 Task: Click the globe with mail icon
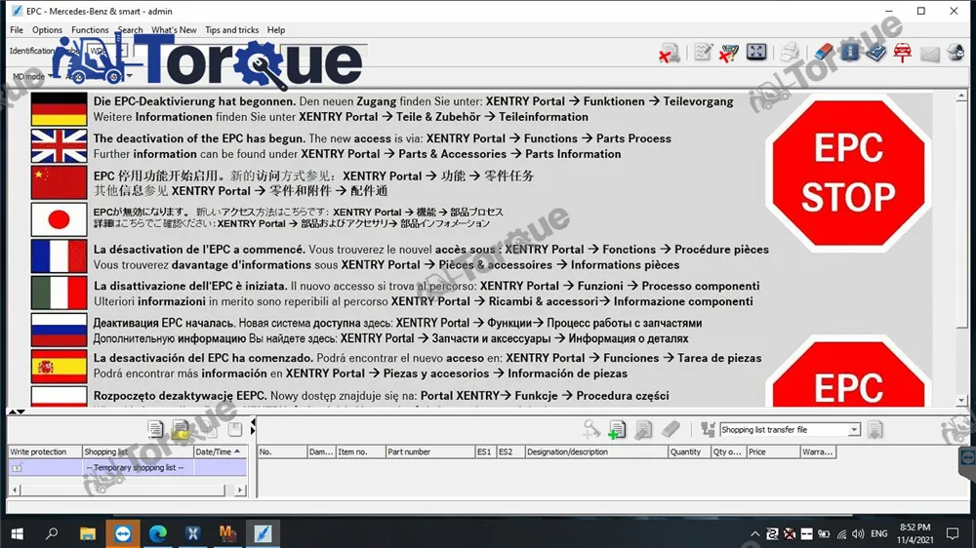(x=956, y=53)
